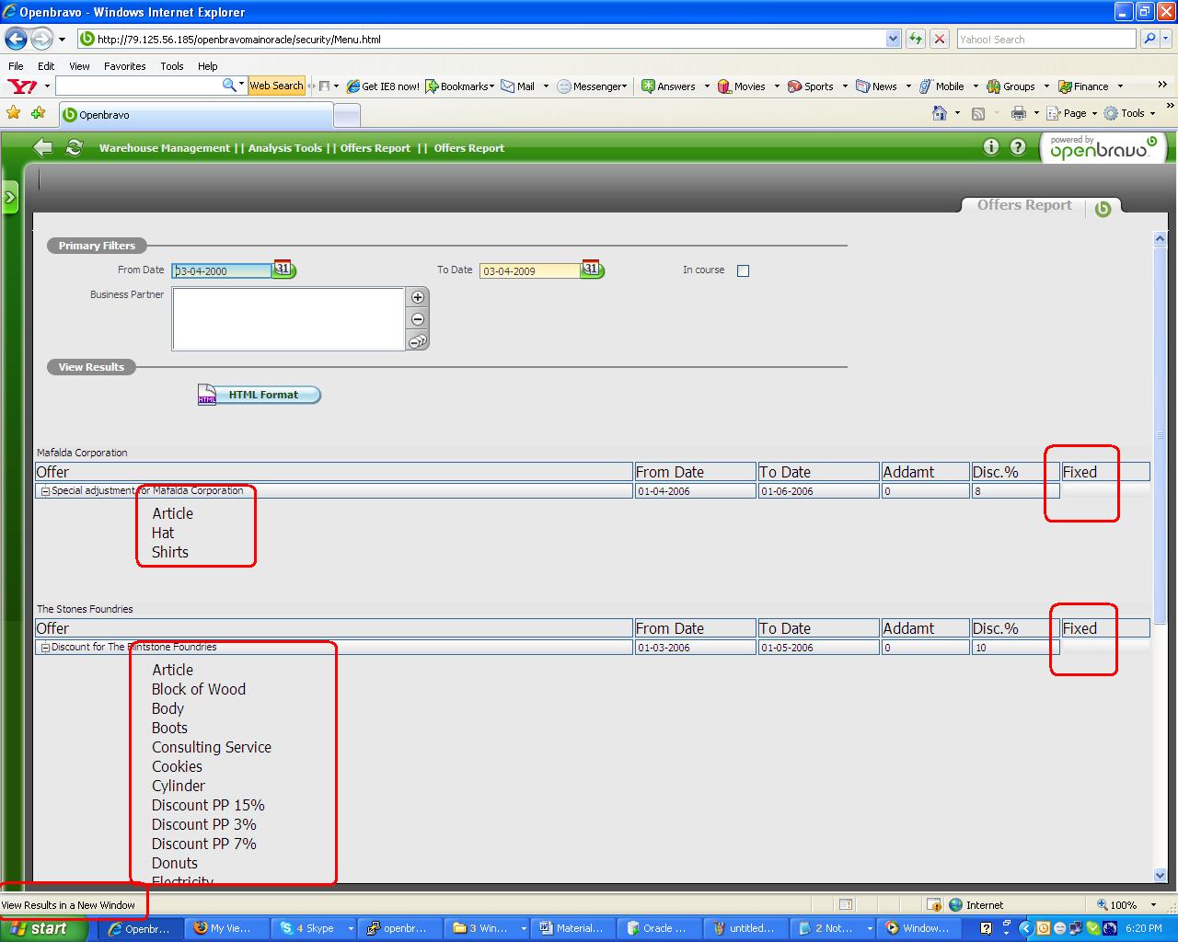Toggle the In course checkbox
This screenshot has width=1178, height=942.
point(743,270)
